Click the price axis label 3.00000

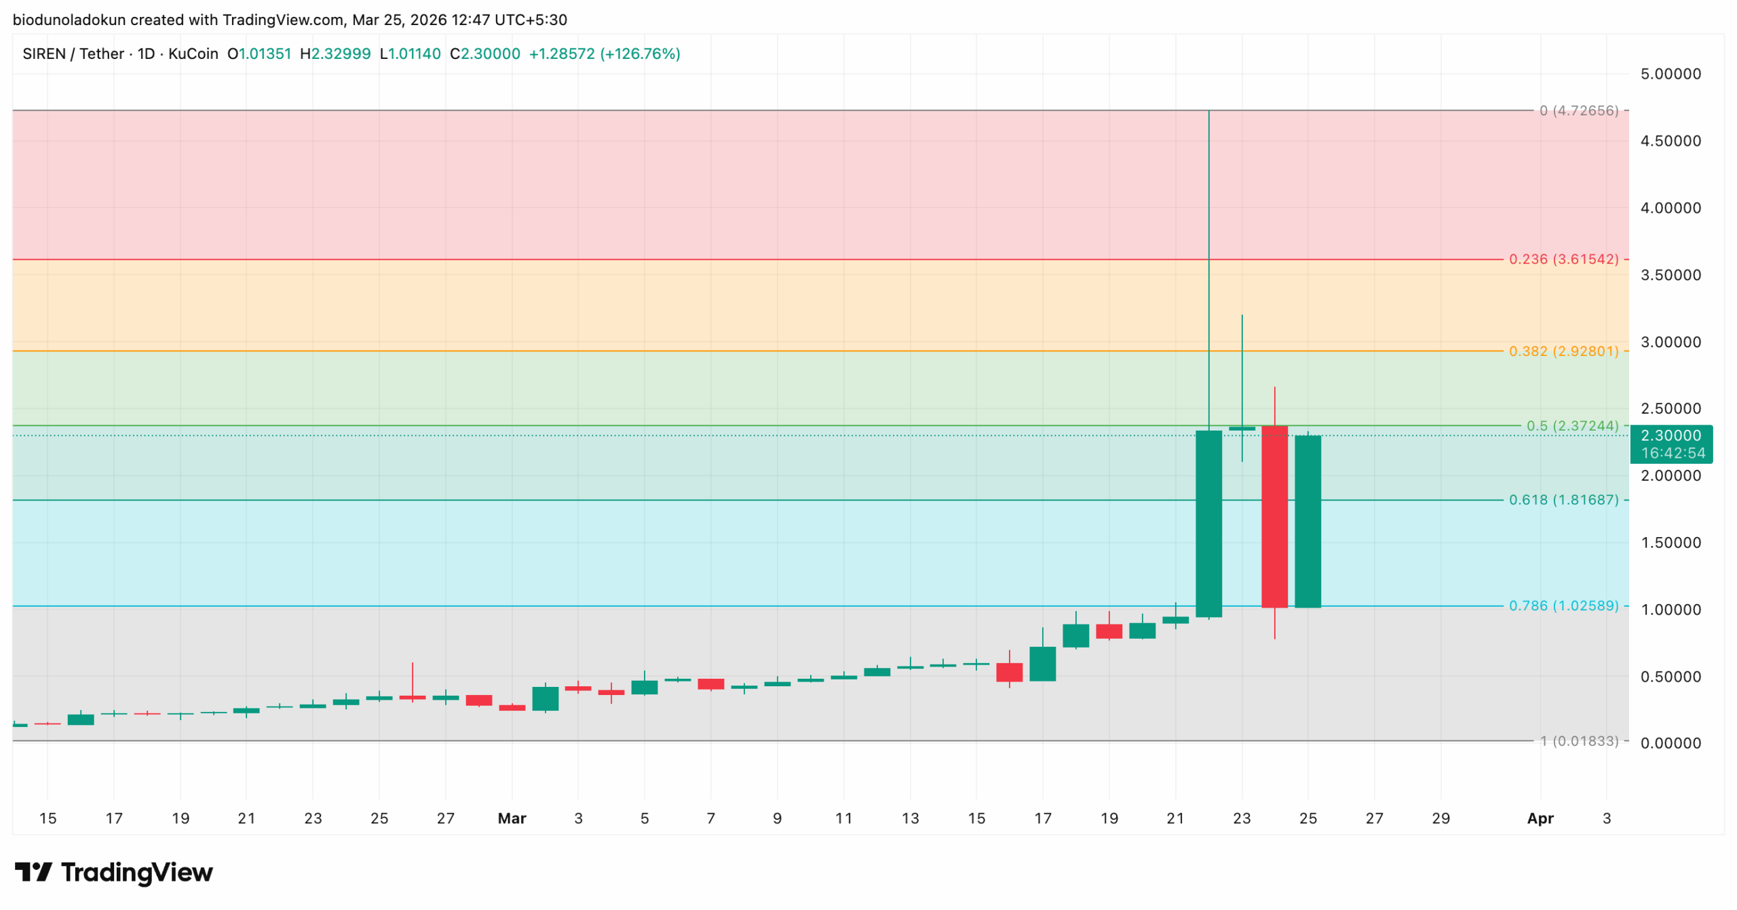pyautogui.click(x=1671, y=342)
